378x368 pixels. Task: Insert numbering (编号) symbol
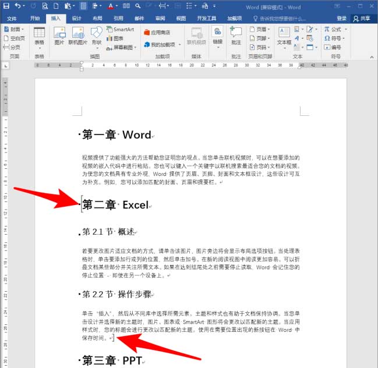point(333,47)
